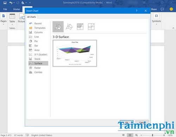176x137 pixels.
Task: Open the File tab
Action: [5, 9]
